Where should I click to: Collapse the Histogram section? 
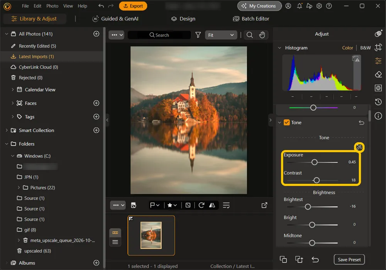click(x=279, y=48)
